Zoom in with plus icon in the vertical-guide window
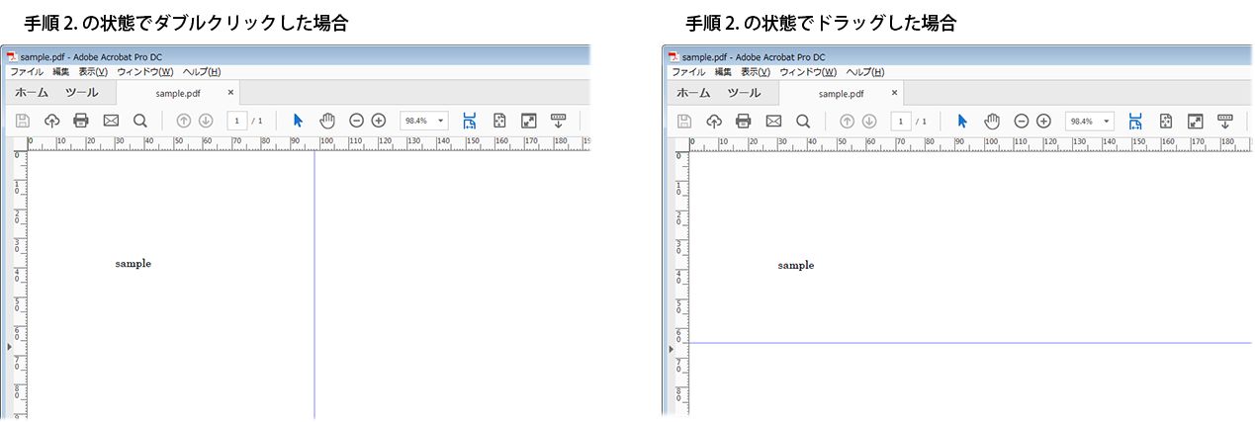The height and width of the screenshot is (422, 1255). click(379, 121)
